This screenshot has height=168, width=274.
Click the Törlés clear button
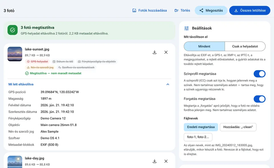[182, 10]
